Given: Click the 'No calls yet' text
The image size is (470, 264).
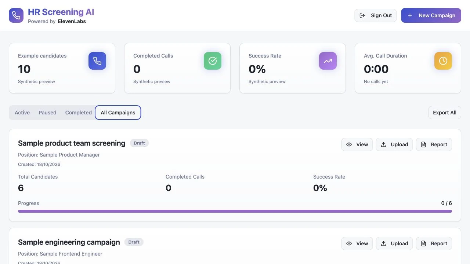Looking at the screenshot, I should [x=376, y=81].
